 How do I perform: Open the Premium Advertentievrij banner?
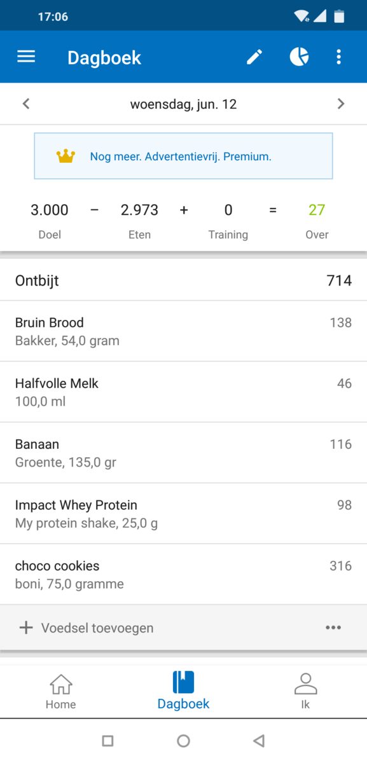(x=183, y=156)
